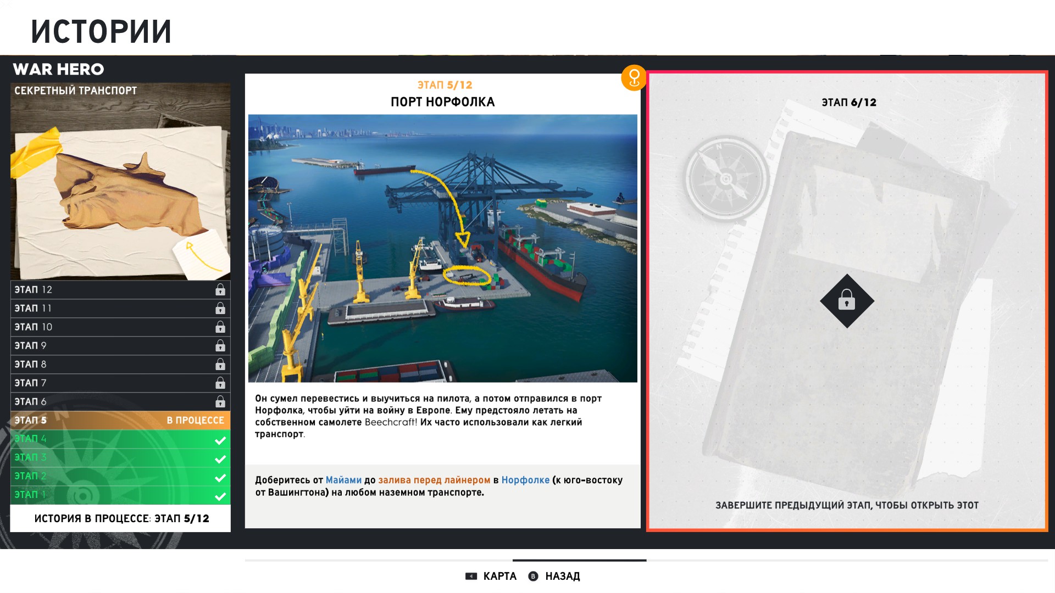The height and width of the screenshot is (593, 1055).
Task: Click the ПОРТ НОРФОЛКА stage title
Action: click(x=443, y=102)
